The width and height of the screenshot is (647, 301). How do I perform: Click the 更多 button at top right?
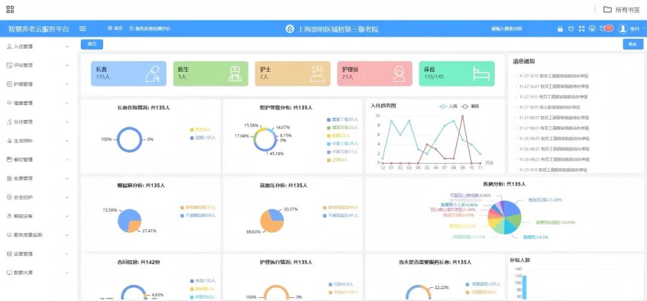[633, 44]
